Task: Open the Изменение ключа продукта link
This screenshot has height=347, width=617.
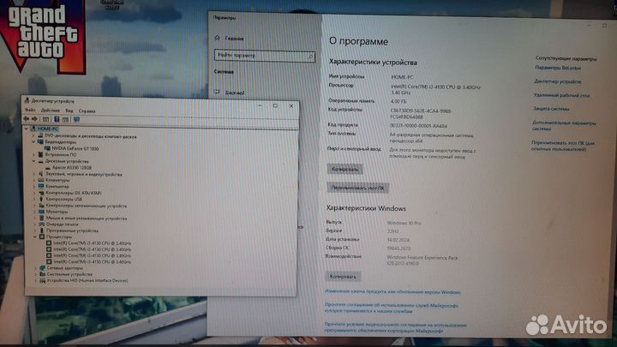Action: coord(392,292)
